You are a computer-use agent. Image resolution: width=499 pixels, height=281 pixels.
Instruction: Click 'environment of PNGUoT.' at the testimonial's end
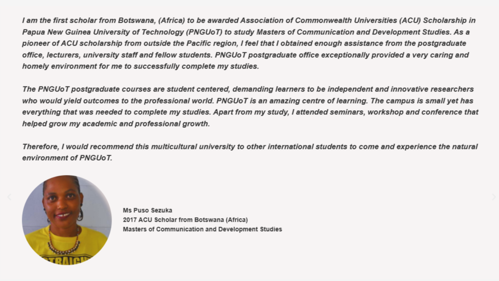67,158
